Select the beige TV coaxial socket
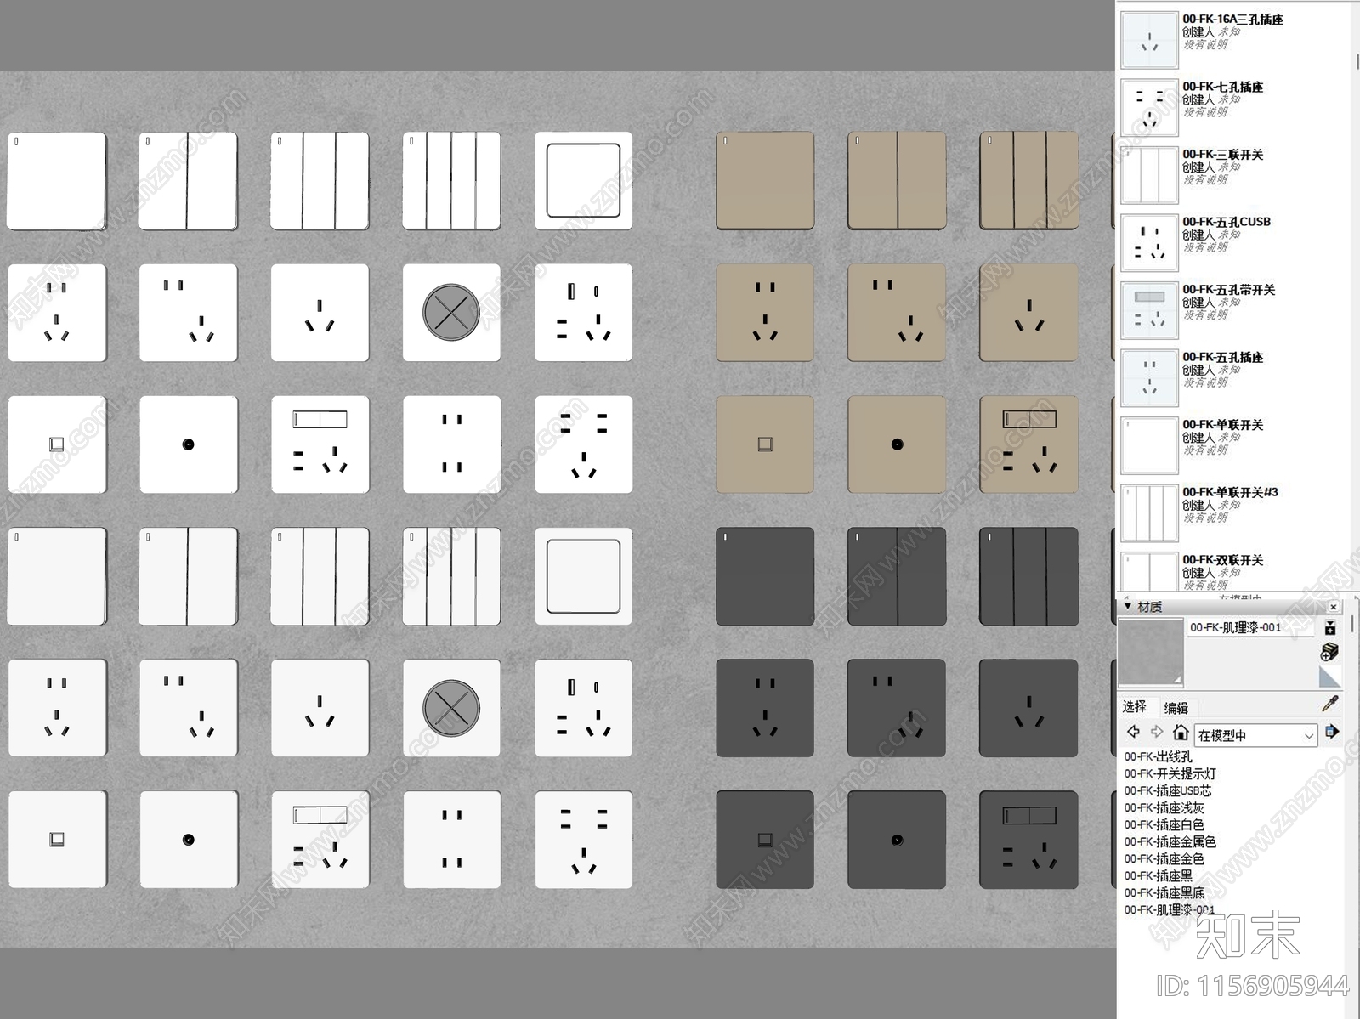Screen dimensions: 1360x1019 pos(897,444)
